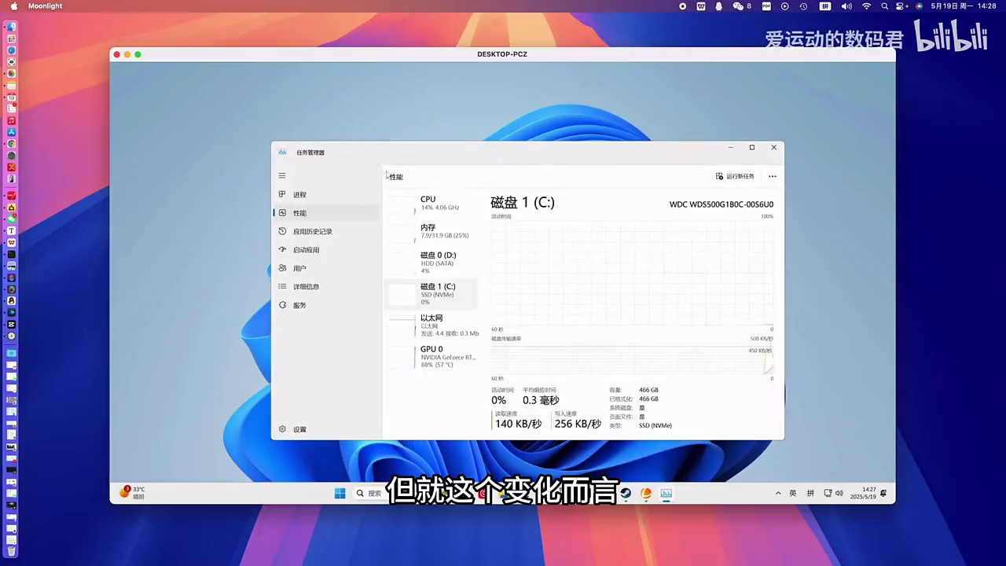Select 磁盘 1 (C:) SSD entry

coord(431,294)
